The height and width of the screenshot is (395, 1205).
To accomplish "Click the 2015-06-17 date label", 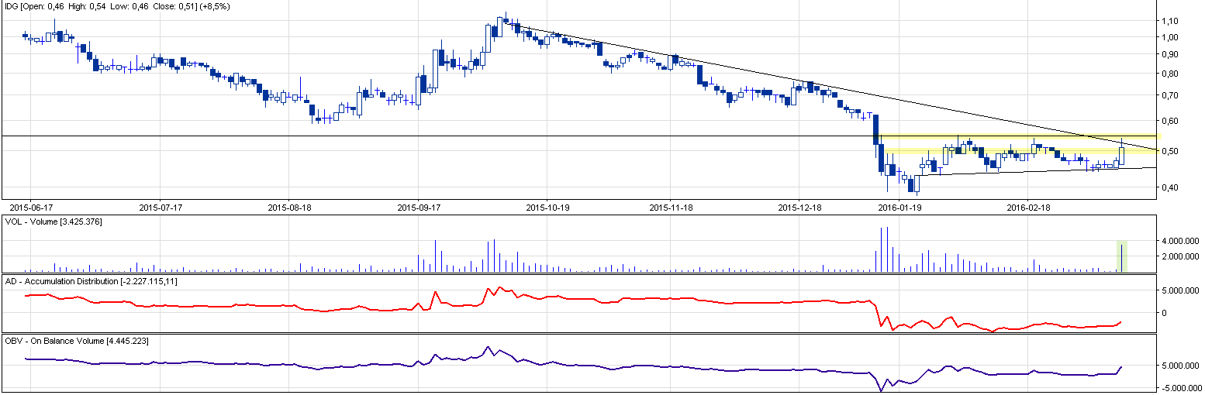I will click(x=30, y=208).
